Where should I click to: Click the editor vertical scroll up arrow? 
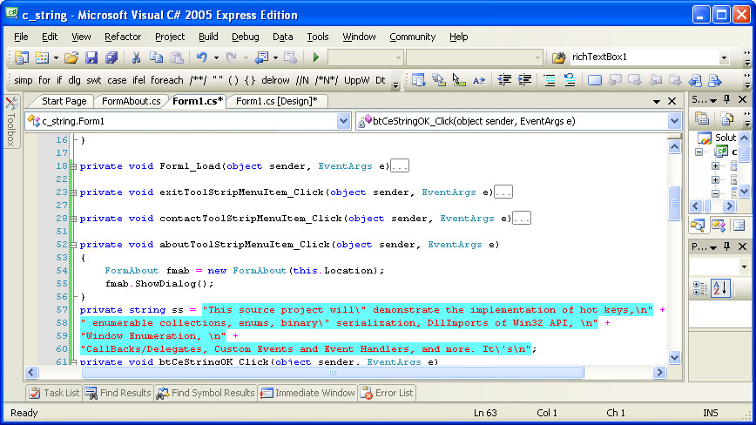tap(674, 146)
